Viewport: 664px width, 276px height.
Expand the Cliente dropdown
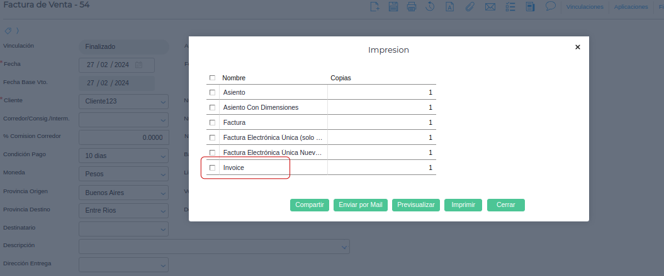[162, 101]
